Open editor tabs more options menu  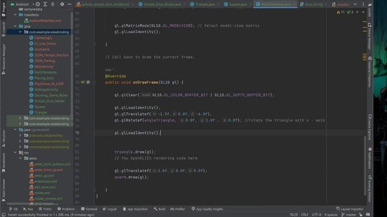[x=363, y=4]
